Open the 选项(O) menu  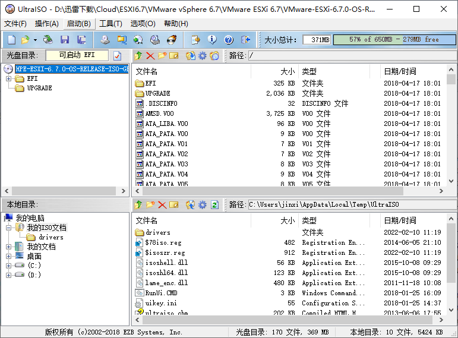click(x=143, y=24)
